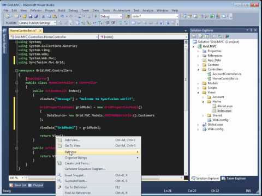This screenshot has width=262, height=196.
Task: Select the App_Data folder
Action: coord(214,60)
